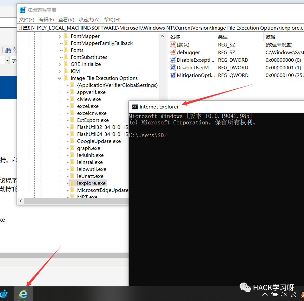Expand the FontMapper key
The height and width of the screenshot is (301, 304).
60,36
